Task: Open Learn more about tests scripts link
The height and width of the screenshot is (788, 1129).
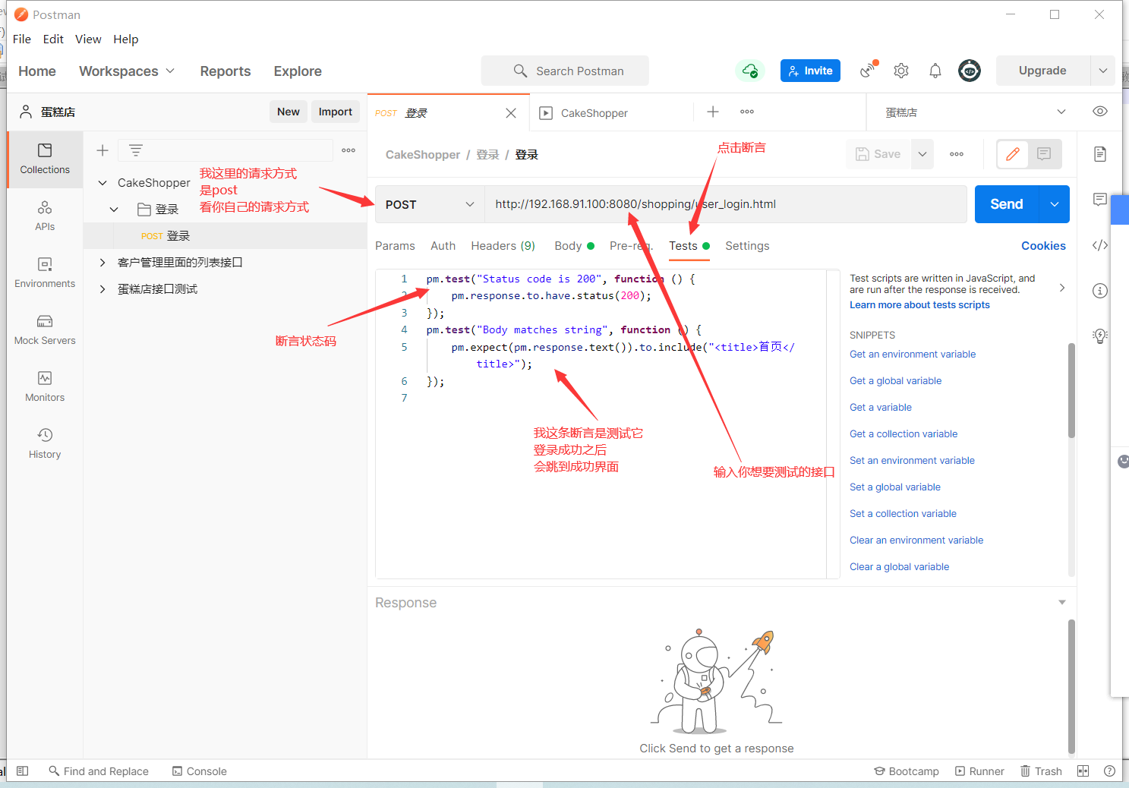Action: click(x=919, y=305)
